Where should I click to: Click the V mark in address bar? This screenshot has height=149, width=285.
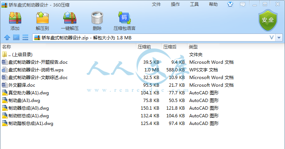(271, 38)
